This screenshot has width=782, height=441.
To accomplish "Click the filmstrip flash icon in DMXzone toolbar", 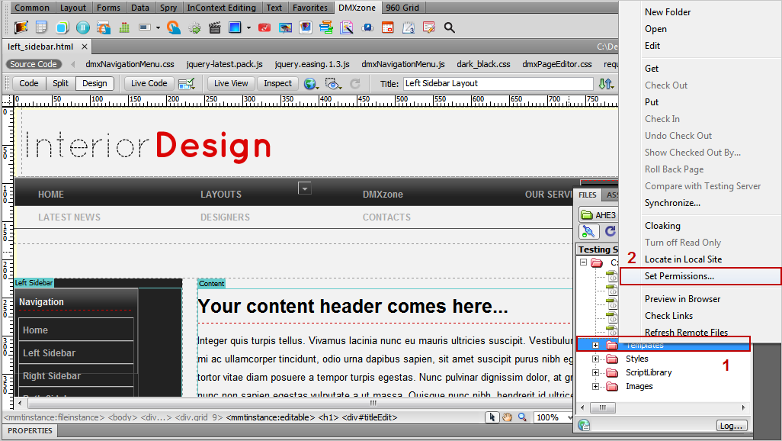I will pyautogui.click(x=21, y=27).
